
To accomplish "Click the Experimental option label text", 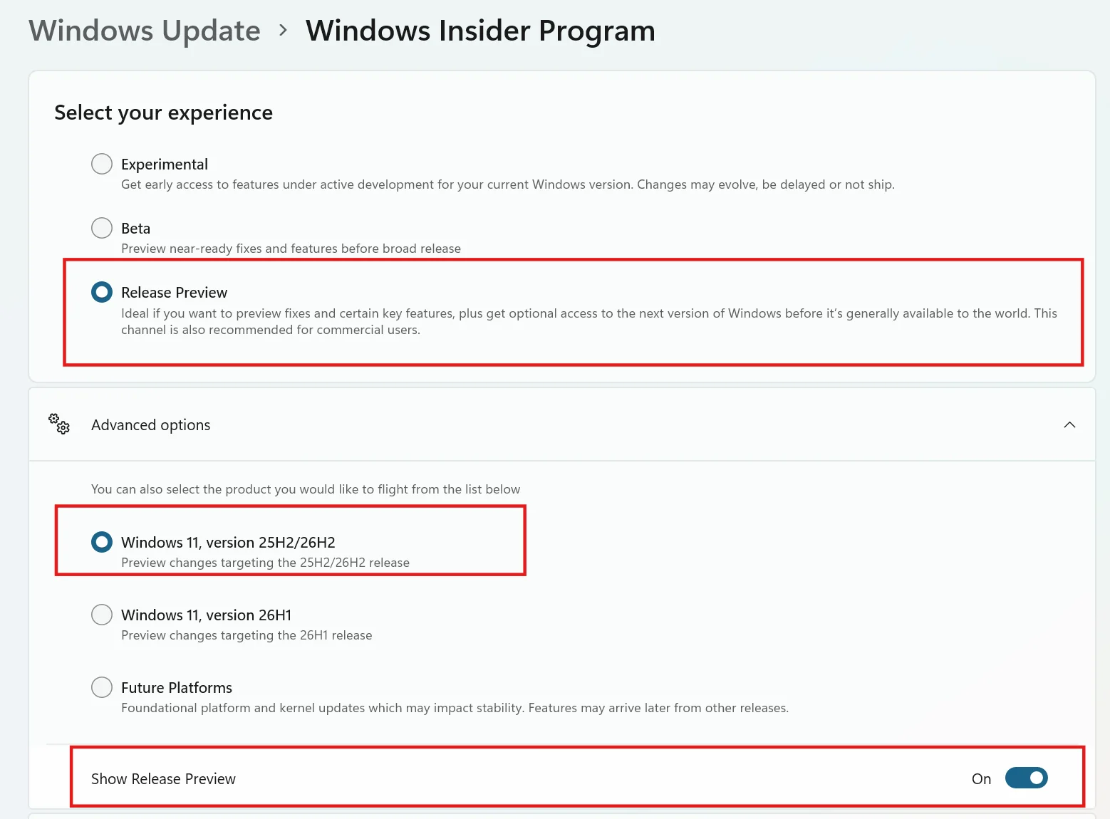I will coord(165,165).
